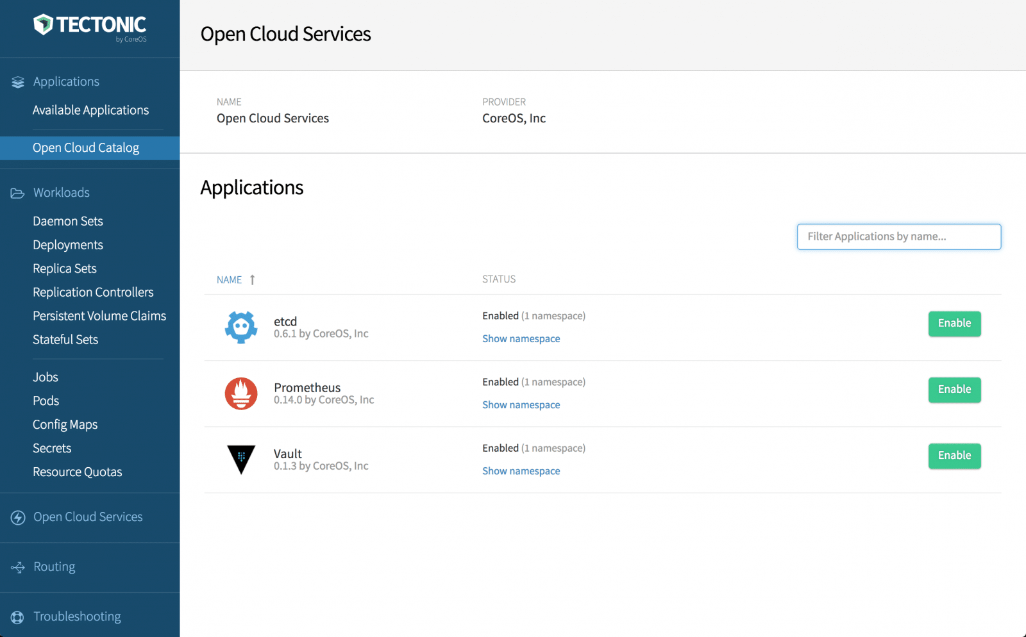Click the Applications layers icon in sidebar
1026x637 pixels.
18,82
